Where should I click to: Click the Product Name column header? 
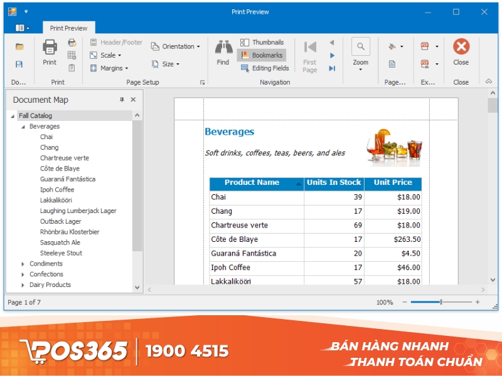pos(252,183)
